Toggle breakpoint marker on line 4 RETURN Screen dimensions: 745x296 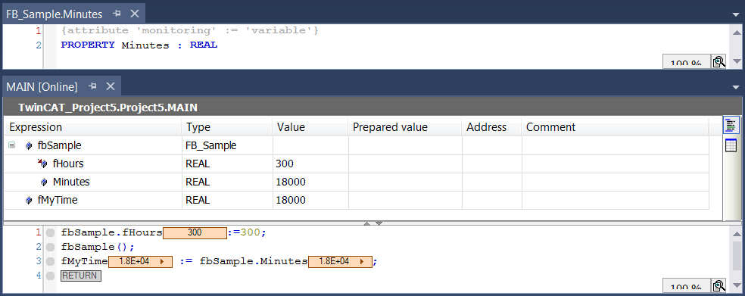(51, 276)
